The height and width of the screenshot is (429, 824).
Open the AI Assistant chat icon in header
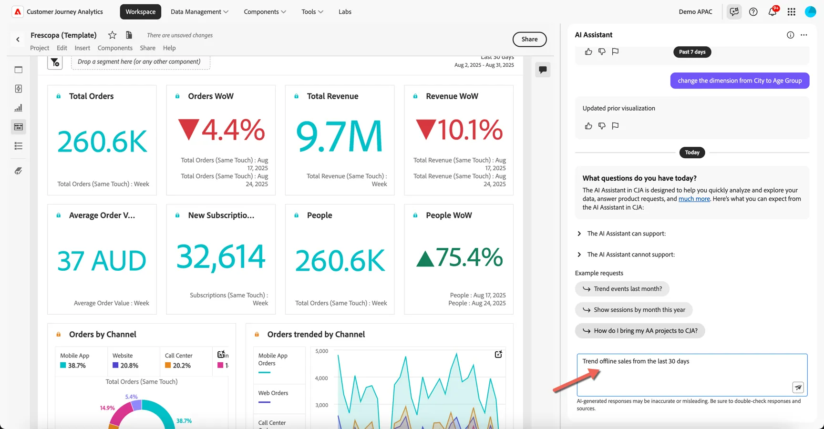734,11
